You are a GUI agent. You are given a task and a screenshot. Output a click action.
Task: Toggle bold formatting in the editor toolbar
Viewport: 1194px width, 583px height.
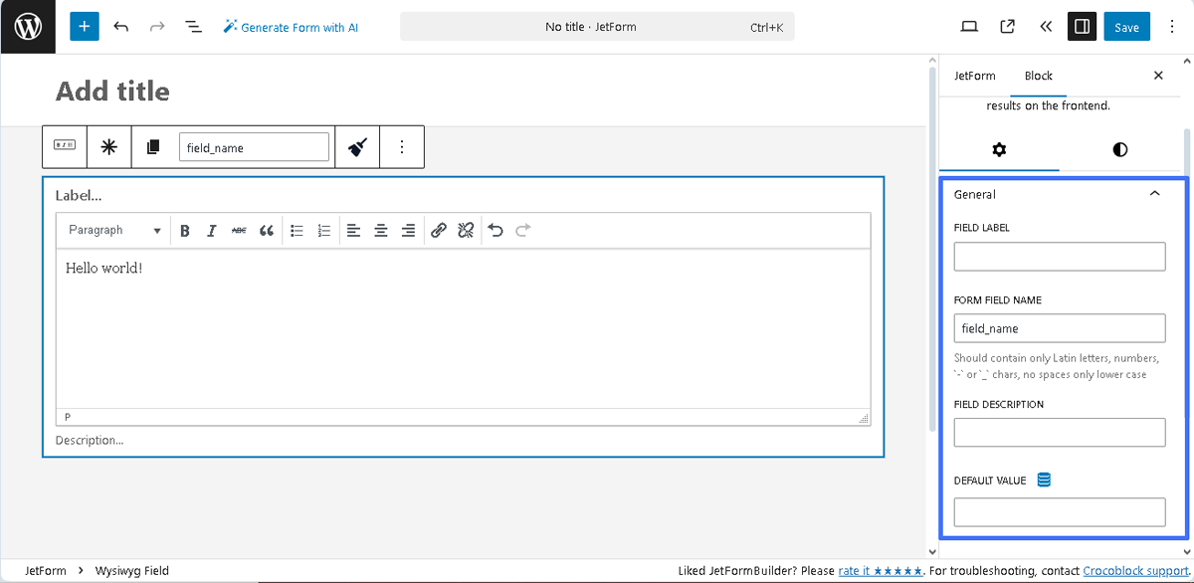(x=185, y=230)
